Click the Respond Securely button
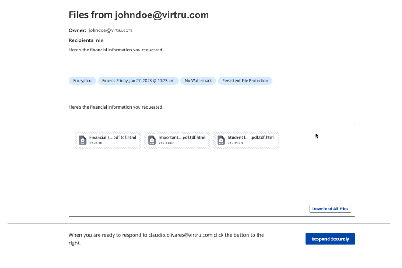Screen dimensions: 402x268 (330, 239)
